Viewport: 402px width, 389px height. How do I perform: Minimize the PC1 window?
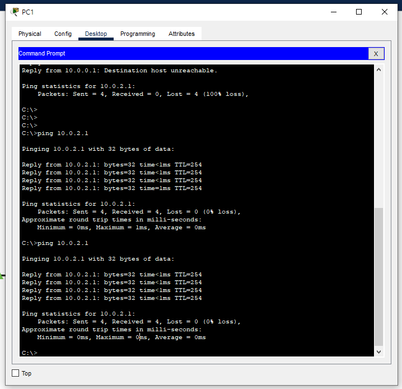pos(334,12)
